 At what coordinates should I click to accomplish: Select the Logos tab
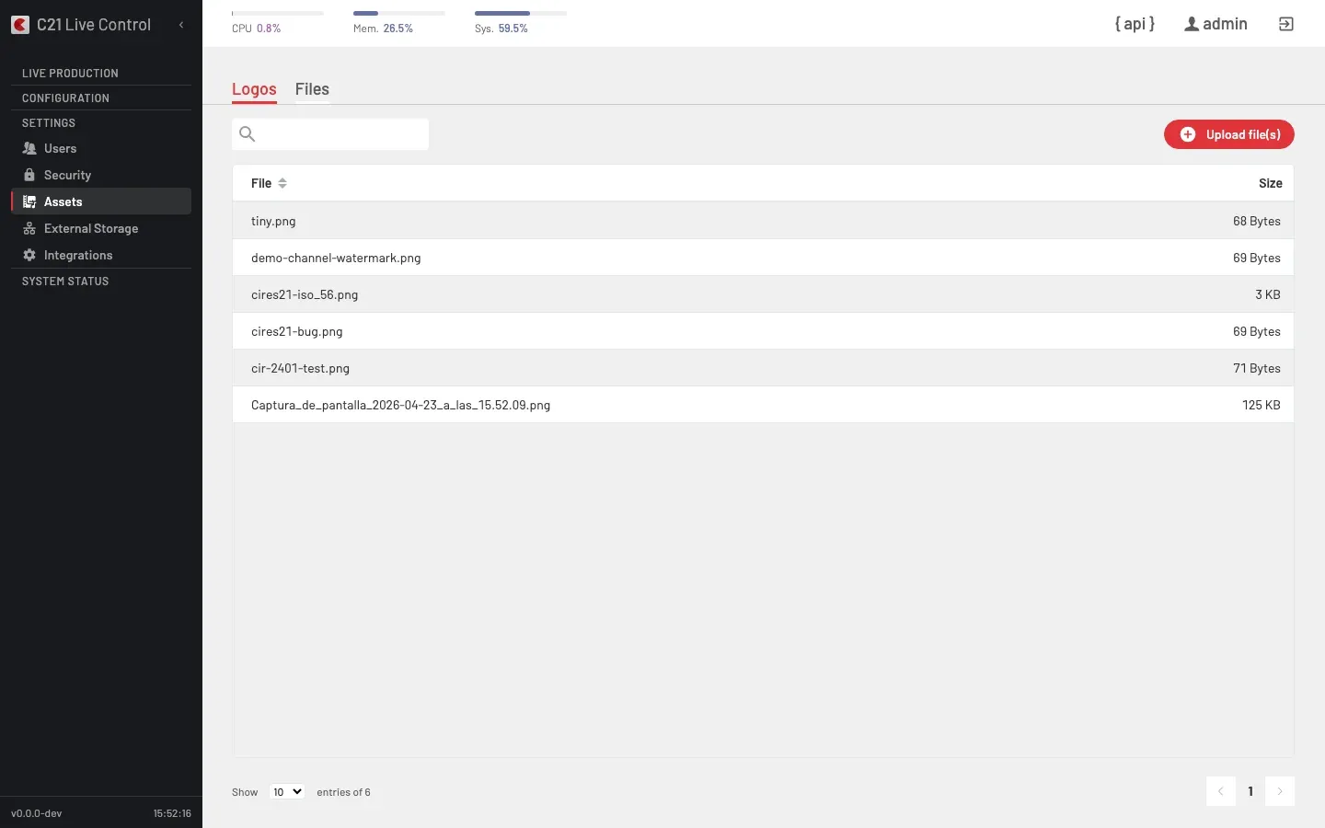point(254,89)
